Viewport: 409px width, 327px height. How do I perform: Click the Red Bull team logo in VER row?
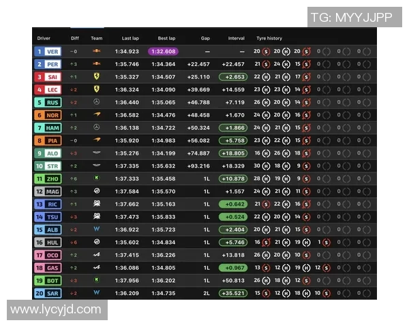tap(97, 51)
